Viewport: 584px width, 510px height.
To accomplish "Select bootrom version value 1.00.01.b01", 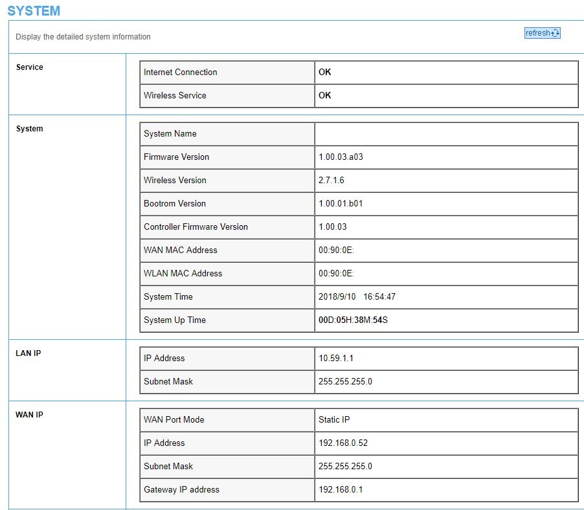I will click(340, 204).
